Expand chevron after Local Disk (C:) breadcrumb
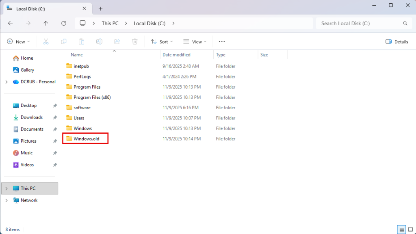The height and width of the screenshot is (234, 416). pyautogui.click(x=173, y=23)
